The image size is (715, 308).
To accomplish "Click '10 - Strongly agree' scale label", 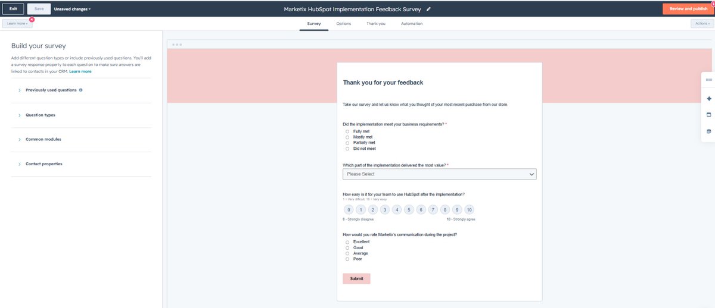I will [x=461, y=219].
